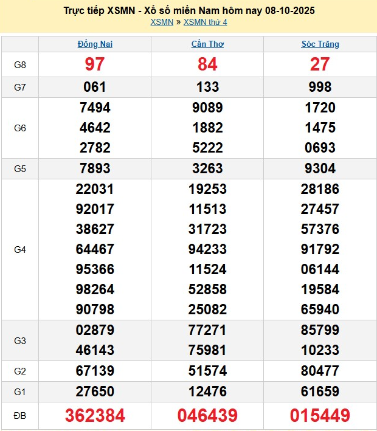Open the XSMN breadcrumb link
Image resolution: width=377 pixels, height=431 pixels.
point(161,22)
